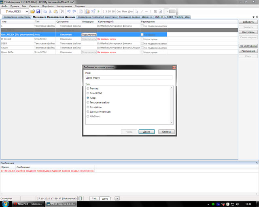Select the Алор radio option

pos(88,98)
